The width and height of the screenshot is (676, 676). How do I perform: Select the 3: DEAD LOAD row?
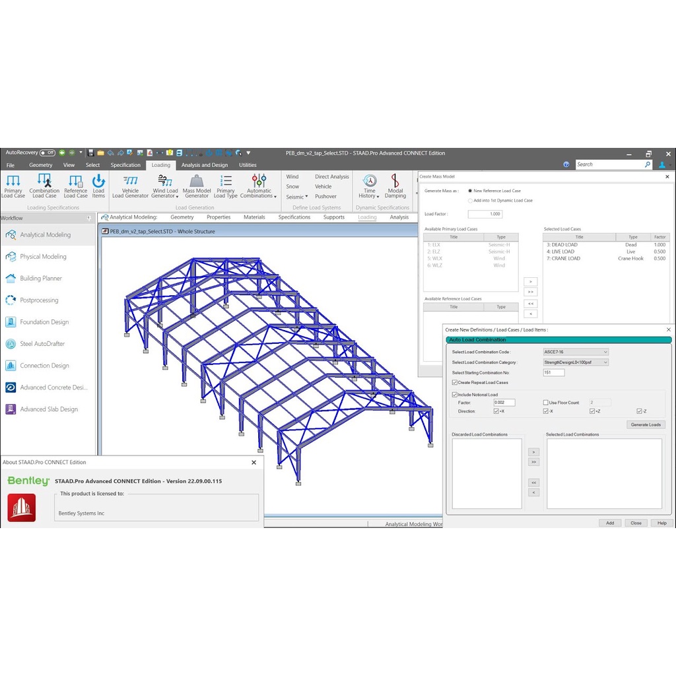[x=606, y=245]
